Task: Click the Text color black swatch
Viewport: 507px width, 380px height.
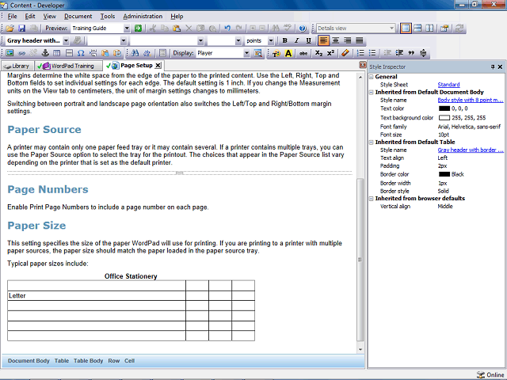Action: tap(444, 108)
